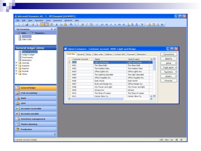
Task: Select Sales order in My Favorites
Action: [27, 39]
